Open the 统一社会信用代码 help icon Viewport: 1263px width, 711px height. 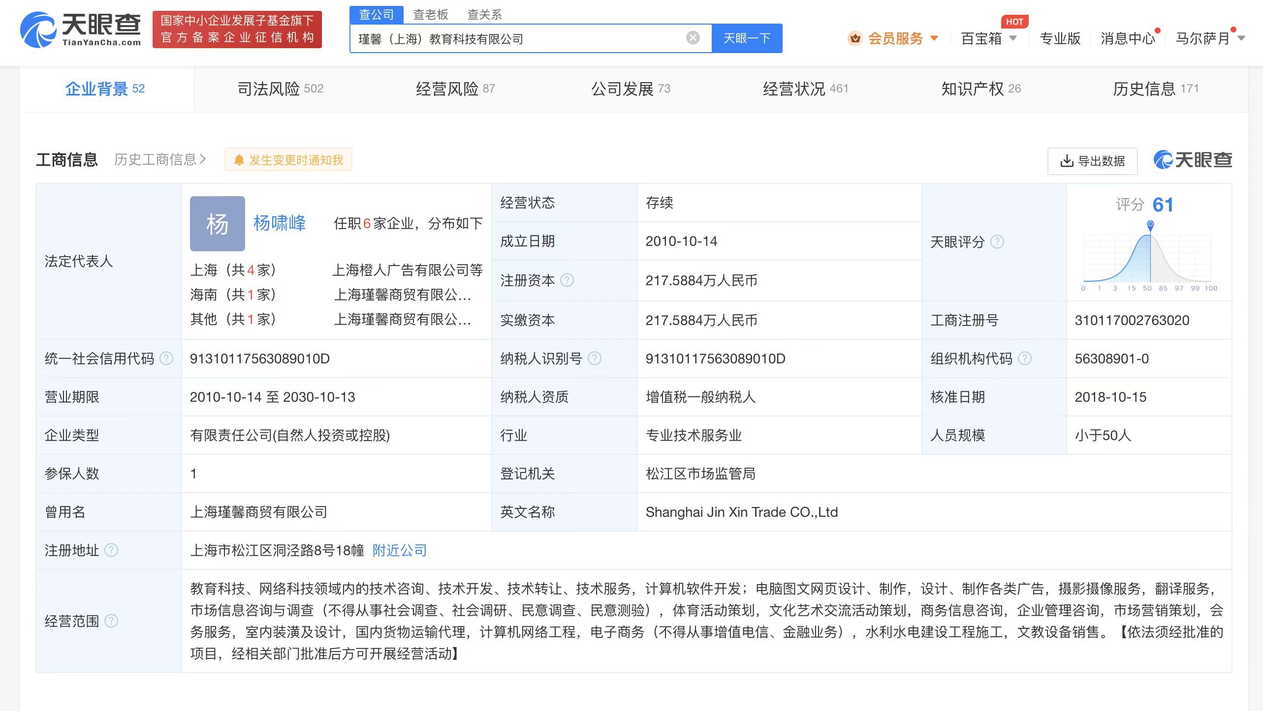[167, 358]
